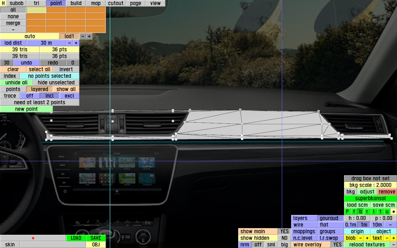This screenshot has width=397, height=248.
Task: Open the build tab
Action: coord(76,3)
